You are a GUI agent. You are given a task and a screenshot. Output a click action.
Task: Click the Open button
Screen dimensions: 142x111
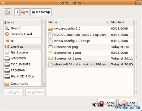click(x=128, y=103)
